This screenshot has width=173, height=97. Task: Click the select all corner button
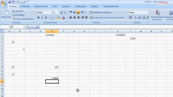click(2, 31)
